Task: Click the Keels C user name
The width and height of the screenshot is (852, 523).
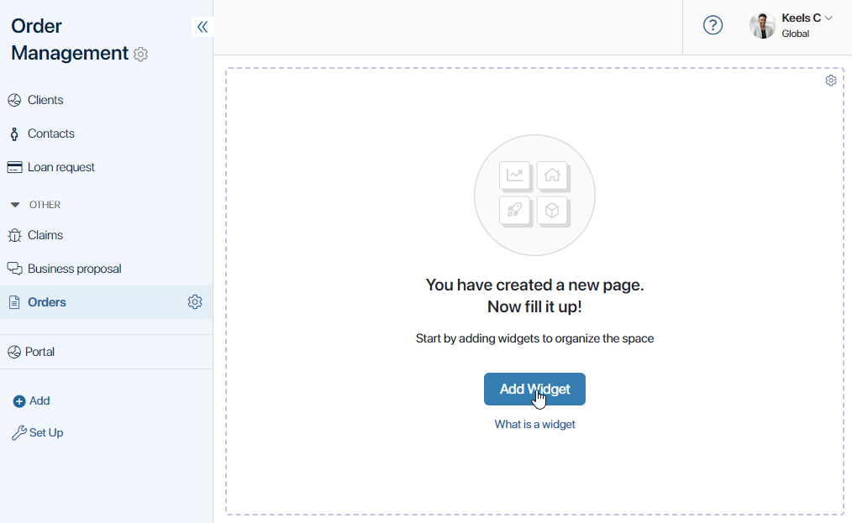Action: tap(801, 18)
